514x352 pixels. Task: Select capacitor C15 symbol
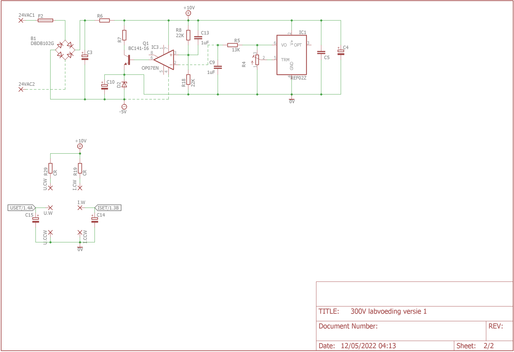tap(36, 220)
